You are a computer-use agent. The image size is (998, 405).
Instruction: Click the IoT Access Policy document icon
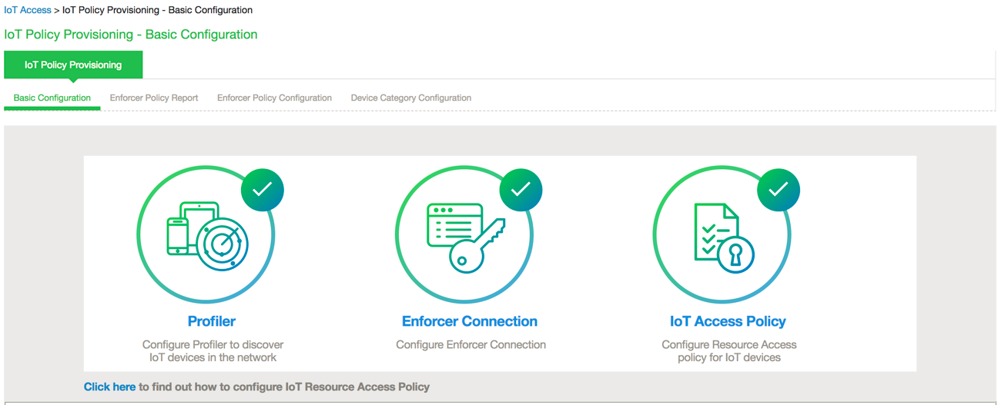[723, 237]
